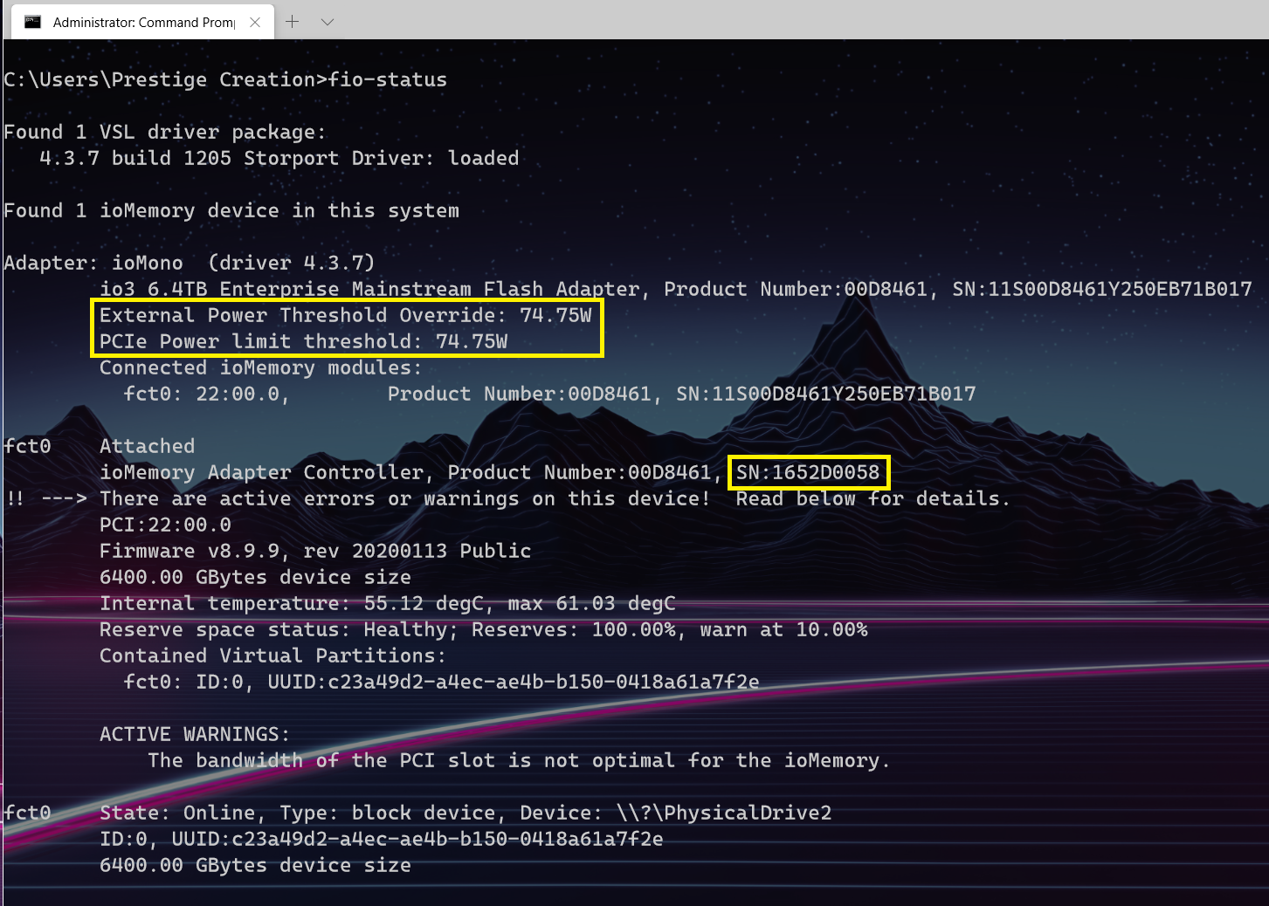Open a new terminal tab with the plus button
This screenshot has width=1269, height=906.
[293, 22]
